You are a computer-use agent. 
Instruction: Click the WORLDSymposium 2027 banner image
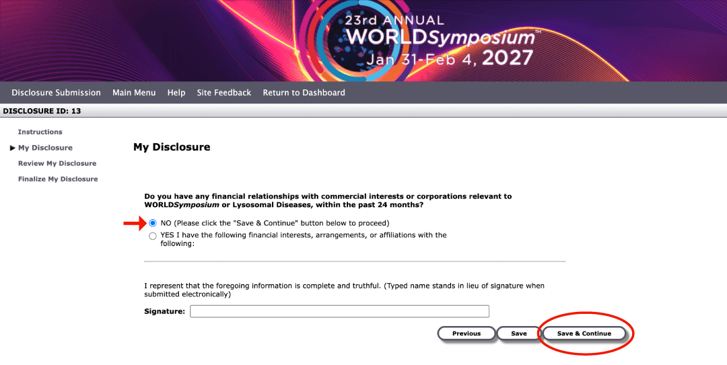[363, 41]
